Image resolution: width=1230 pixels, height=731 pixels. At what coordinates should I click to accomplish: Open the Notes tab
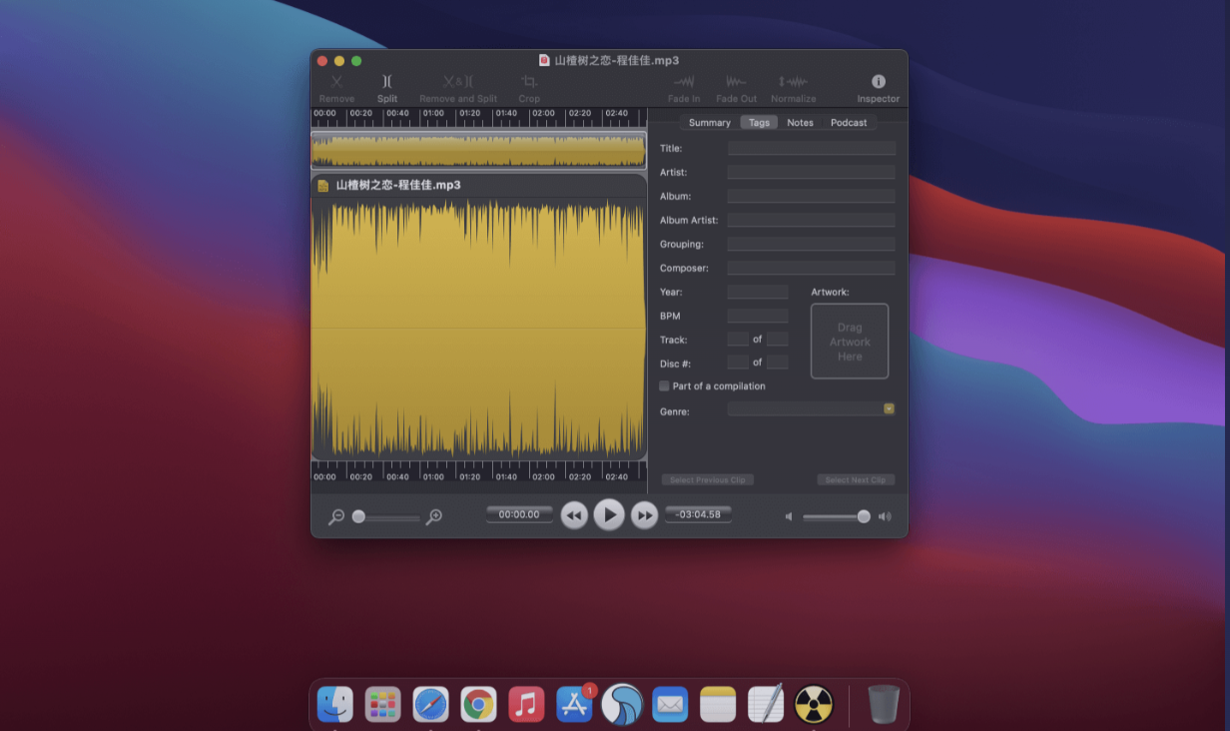(800, 122)
